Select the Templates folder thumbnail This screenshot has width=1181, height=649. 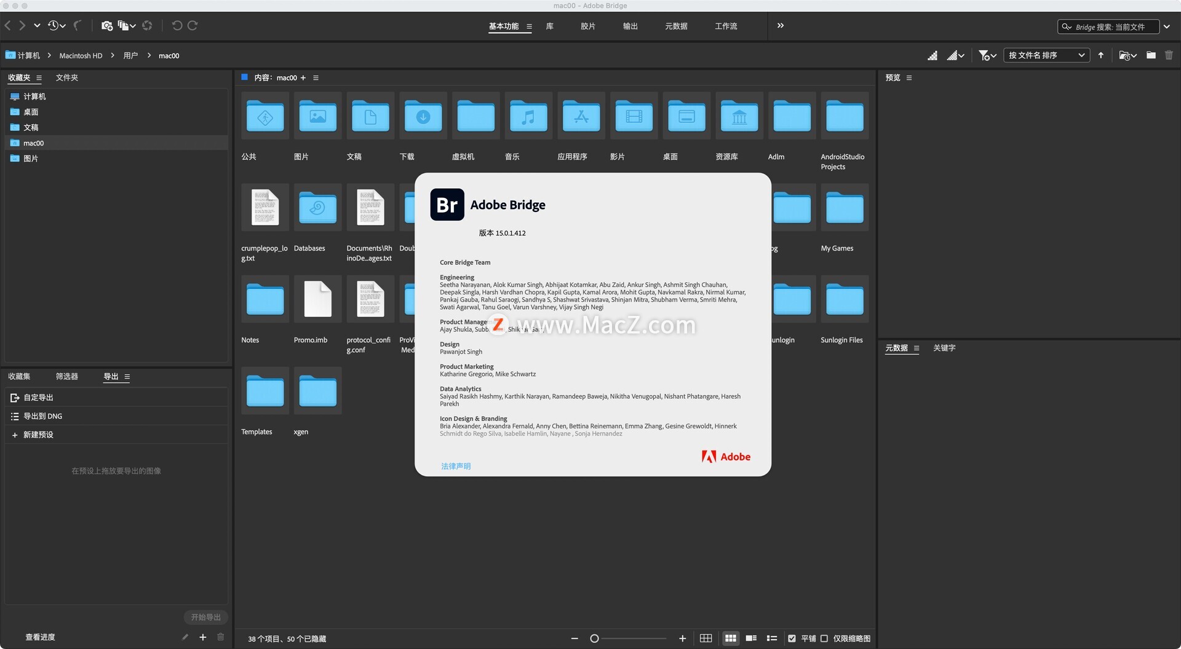click(265, 391)
